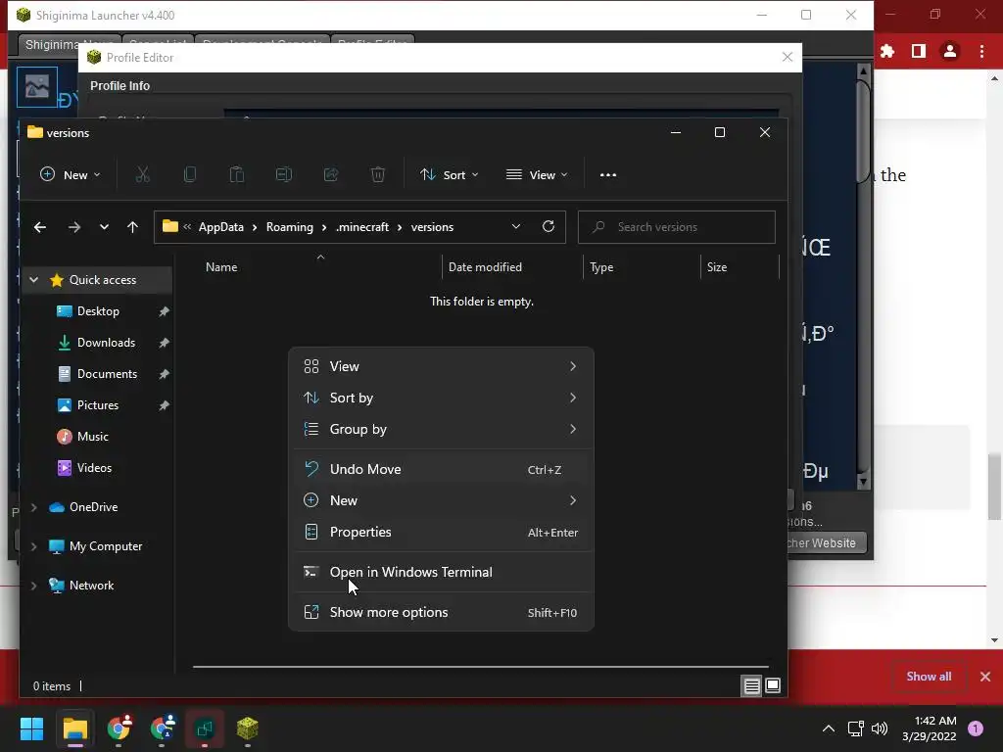Click the volume speaker tray icon

880,728
